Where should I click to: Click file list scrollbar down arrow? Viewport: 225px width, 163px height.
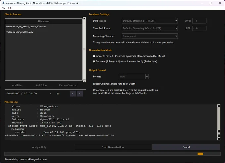click(x=84, y=81)
